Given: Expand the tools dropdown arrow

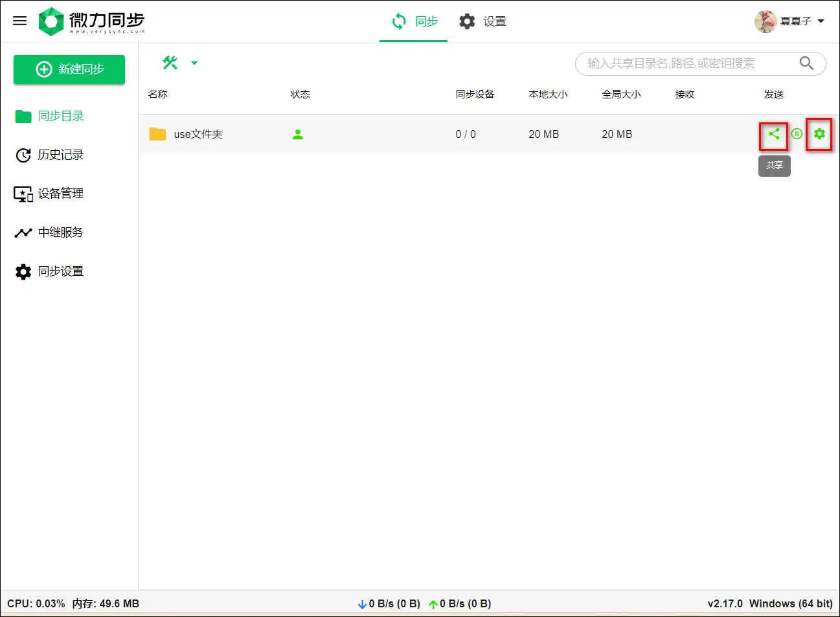Looking at the screenshot, I should 194,63.
